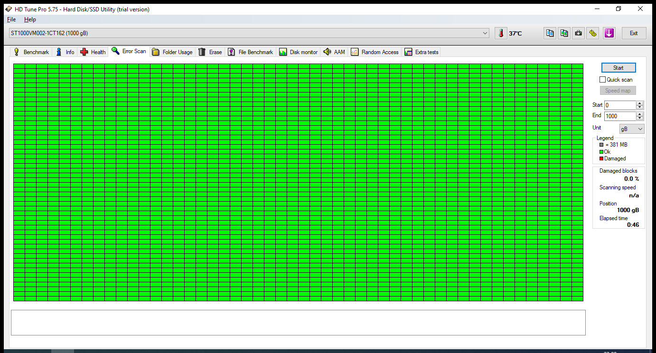The width and height of the screenshot is (656, 353).
Task: Click the purple down-arrow minimize-to-tray icon
Action: click(x=609, y=33)
